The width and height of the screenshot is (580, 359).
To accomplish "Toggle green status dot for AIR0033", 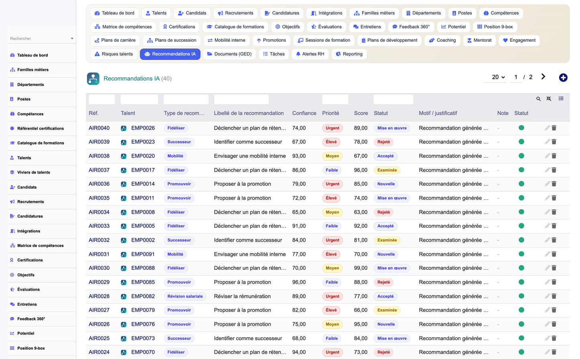I will coord(521,226).
